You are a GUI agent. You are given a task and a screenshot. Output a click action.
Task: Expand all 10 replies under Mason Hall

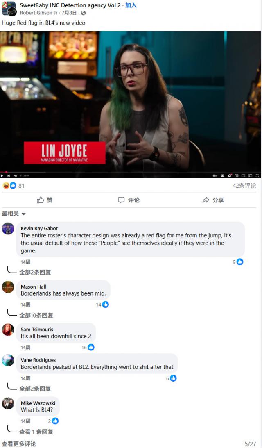[x=36, y=316]
